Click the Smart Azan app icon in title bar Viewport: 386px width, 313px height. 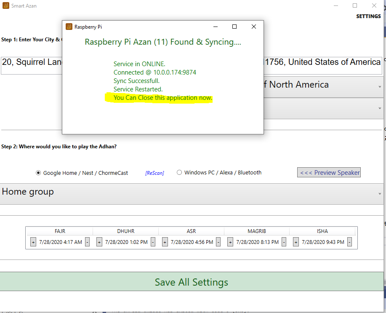(6, 5)
